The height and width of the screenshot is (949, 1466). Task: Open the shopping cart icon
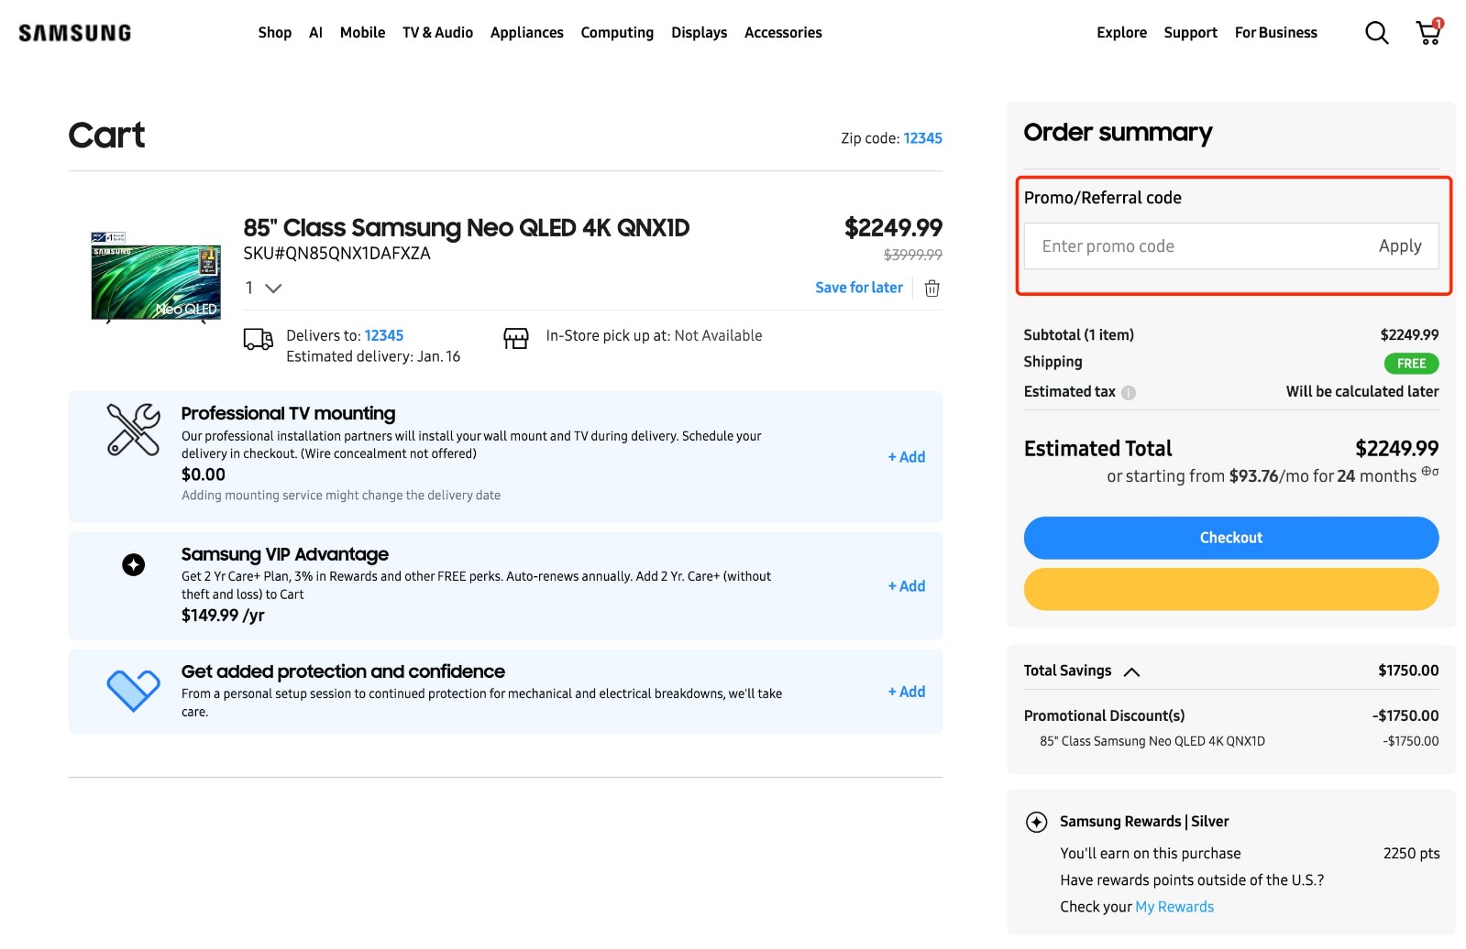click(1429, 32)
